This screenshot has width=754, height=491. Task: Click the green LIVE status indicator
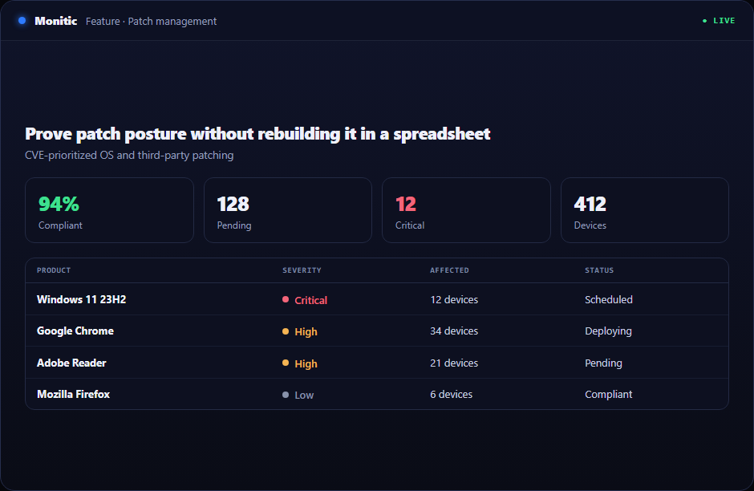tap(719, 21)
